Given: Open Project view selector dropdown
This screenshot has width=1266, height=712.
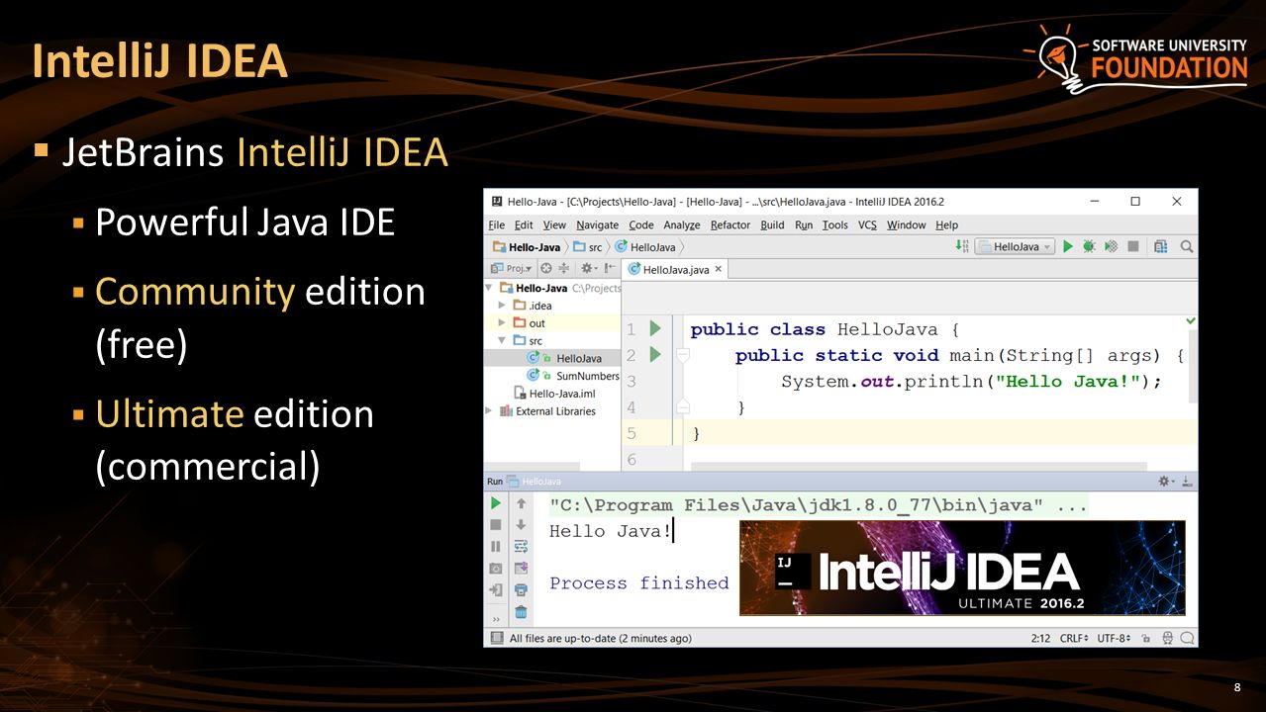Looking at the screenshot, I should pyautogui.click(x=512, y=268).
